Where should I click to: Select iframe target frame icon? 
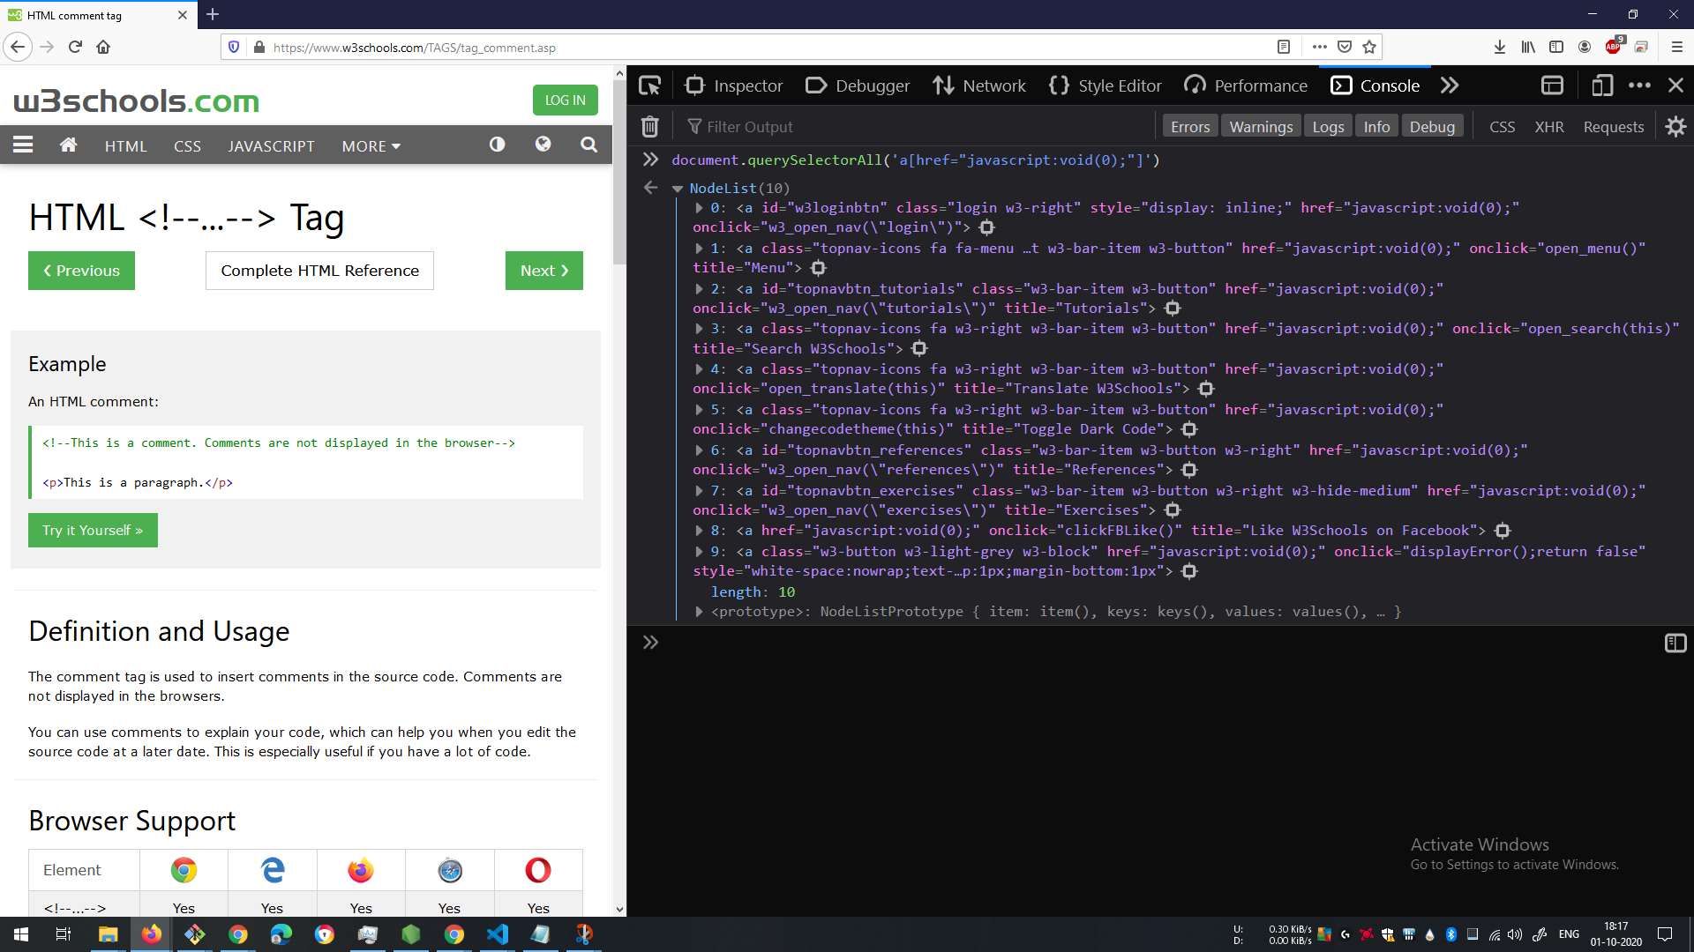tap(1552, 86)
